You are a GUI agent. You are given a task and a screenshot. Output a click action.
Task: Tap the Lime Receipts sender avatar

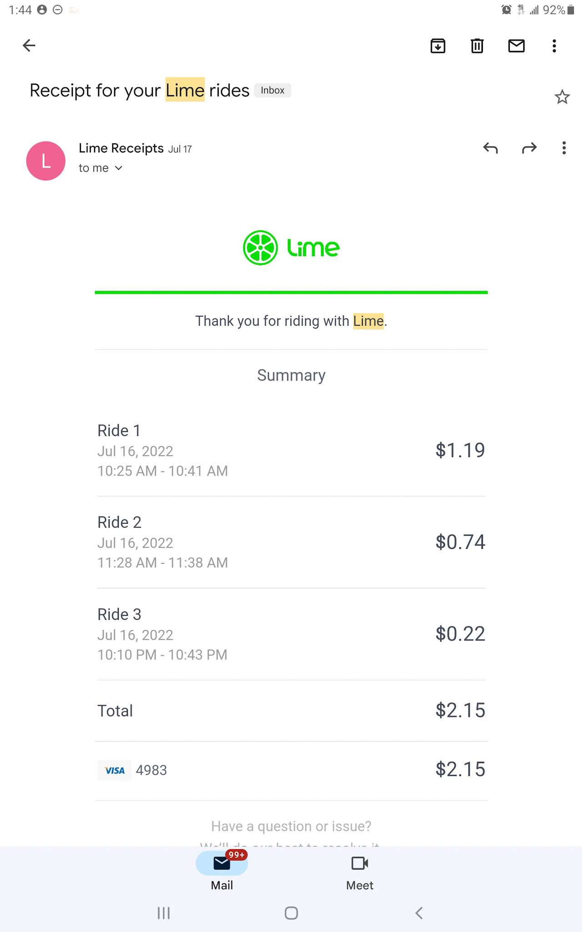click(x=46, y=161)
